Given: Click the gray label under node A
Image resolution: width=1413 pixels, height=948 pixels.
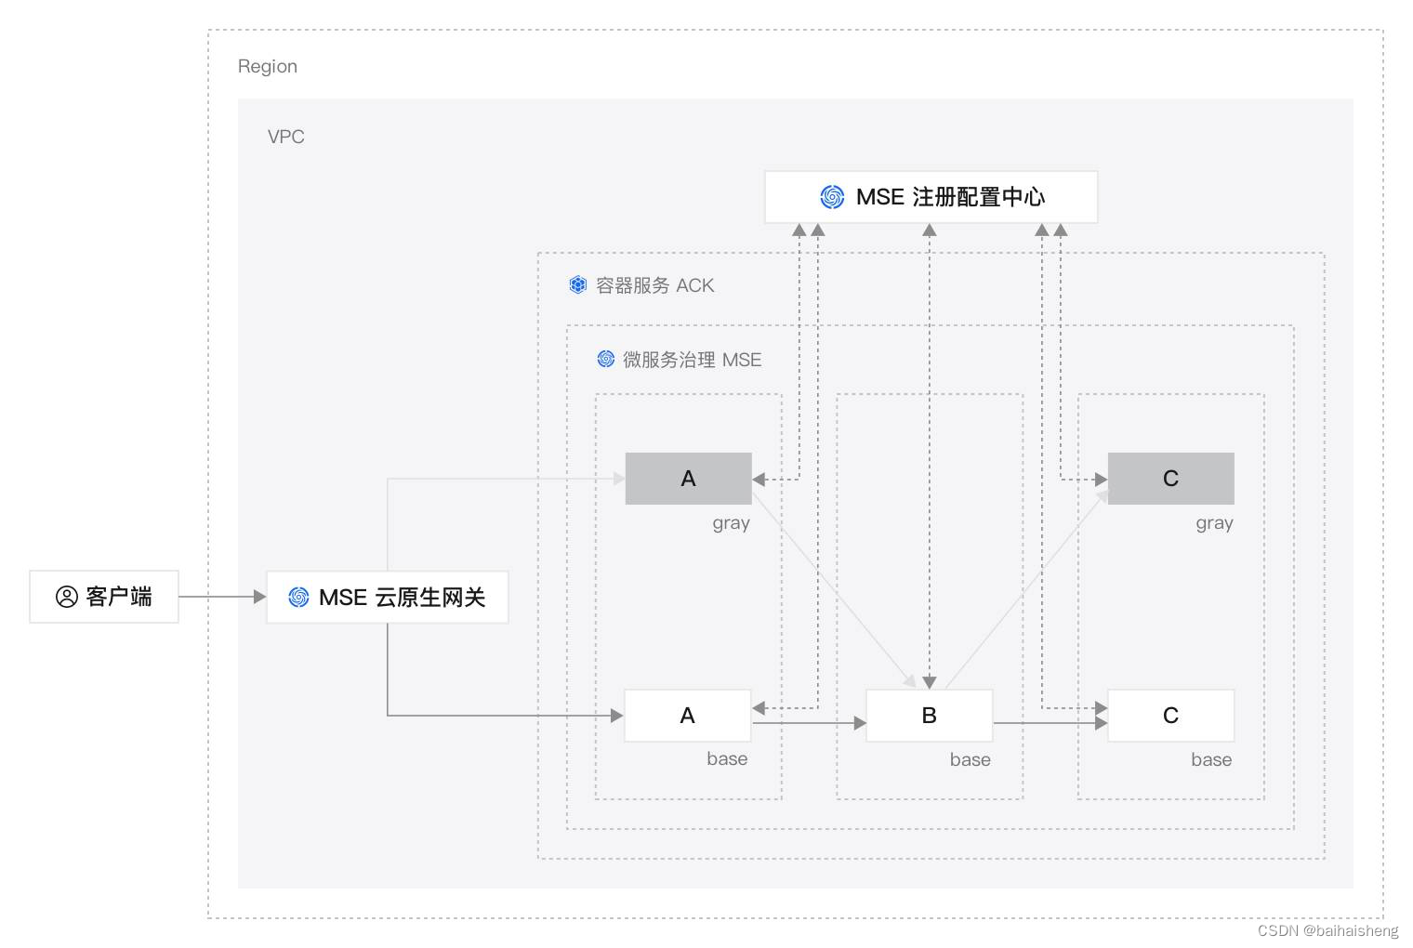Looking at the screenshot, I should (731, 523).
